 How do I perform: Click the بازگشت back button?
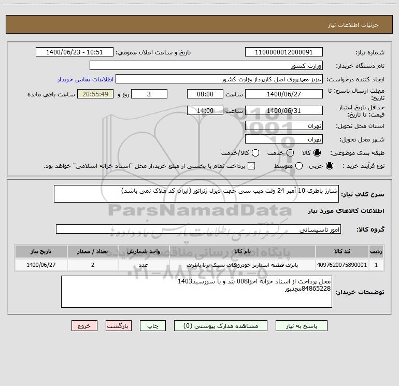[x=119, y=326]
